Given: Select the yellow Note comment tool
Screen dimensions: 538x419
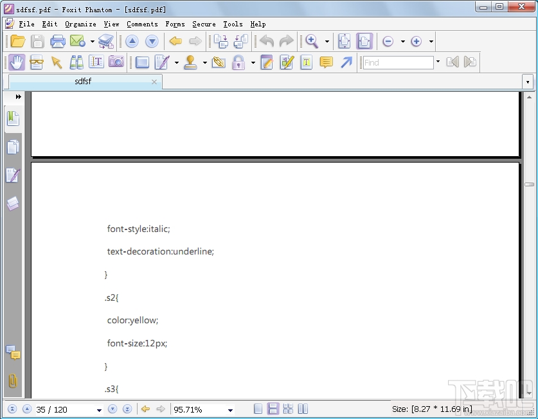Looking at the screenshot, I should (x=326, y=62).
